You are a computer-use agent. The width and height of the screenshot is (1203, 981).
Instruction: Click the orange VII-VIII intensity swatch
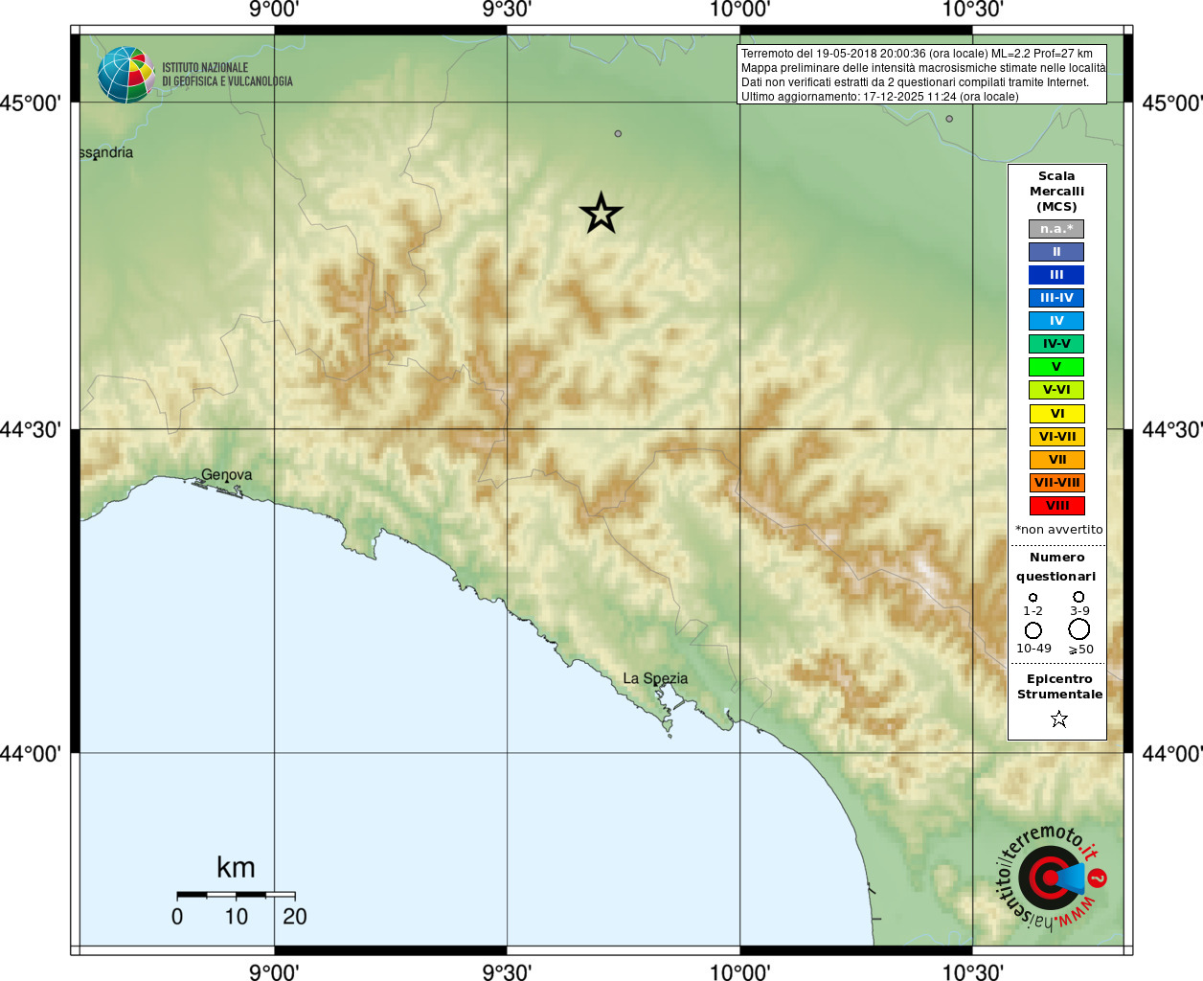coord(1056,483)
